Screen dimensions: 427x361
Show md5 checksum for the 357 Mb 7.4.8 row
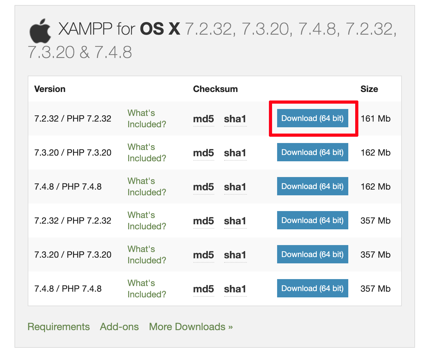[x=203, y=289]
